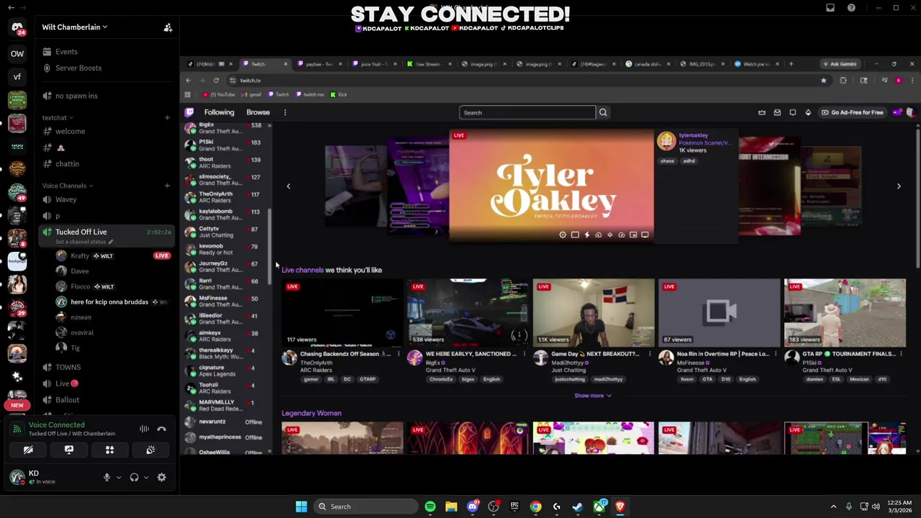This screenshot has width=921, height=518.
Task: Expand the Wilt Chamberlain server menu
Action: pos(75,27)
